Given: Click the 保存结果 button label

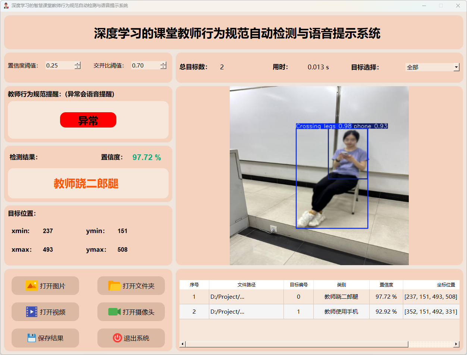Looking at the screenshot, I should (51, 338).
